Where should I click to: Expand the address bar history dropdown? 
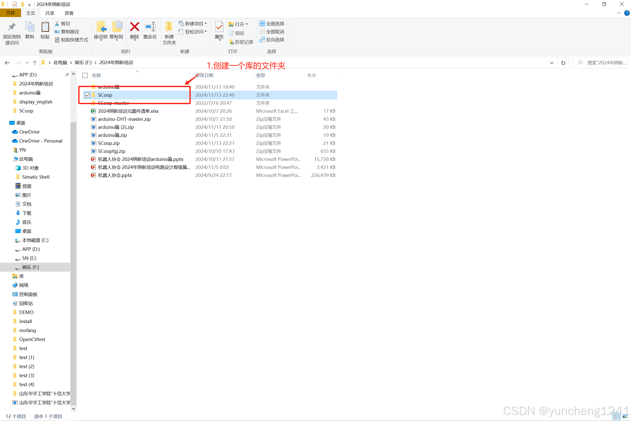click(x=552, y=63)
